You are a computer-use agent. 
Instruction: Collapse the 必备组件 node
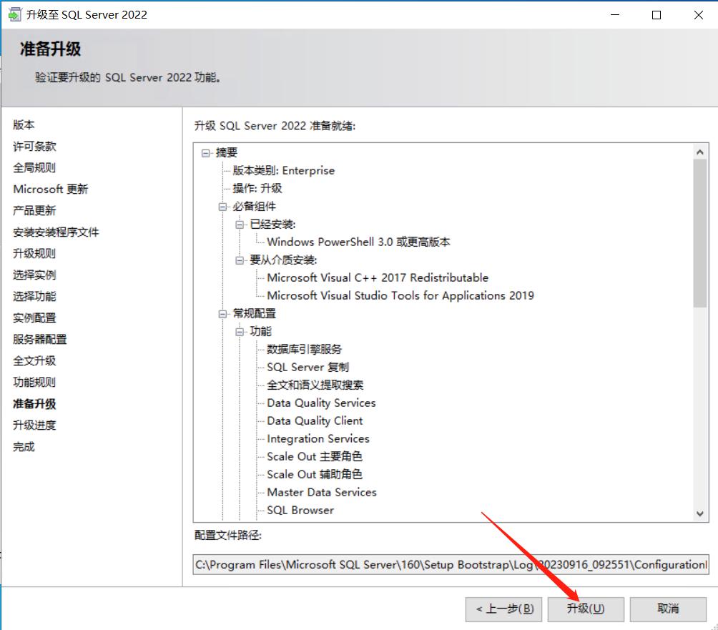(x=222, y=207)
